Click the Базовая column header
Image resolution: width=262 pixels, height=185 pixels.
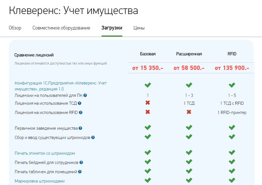[148, 54]
